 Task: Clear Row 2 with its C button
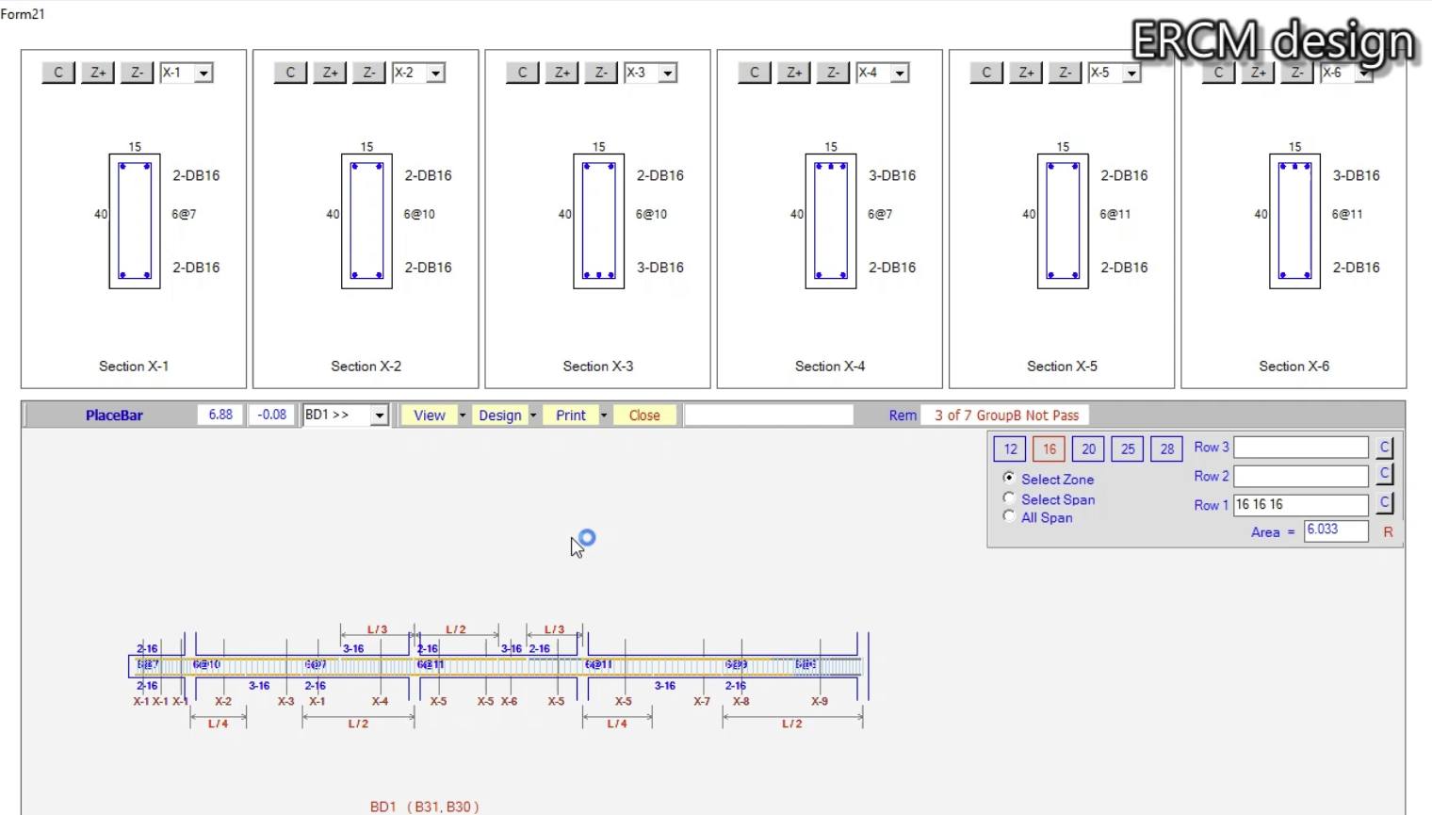click(x=1385, y=474)
